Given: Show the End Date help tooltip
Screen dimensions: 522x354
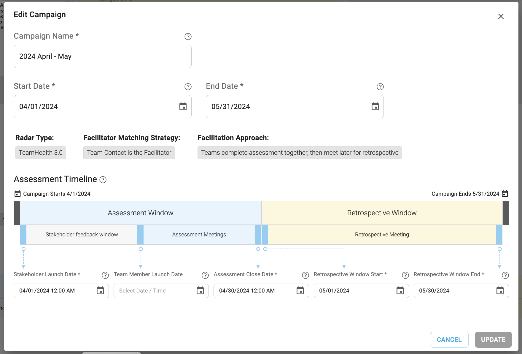Looking at the screenshot, I should click(380, 87).
